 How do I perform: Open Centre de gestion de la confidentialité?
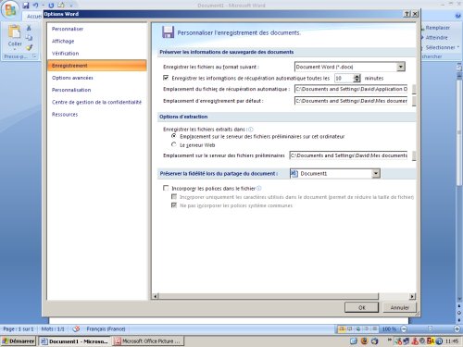click(97, 102)
